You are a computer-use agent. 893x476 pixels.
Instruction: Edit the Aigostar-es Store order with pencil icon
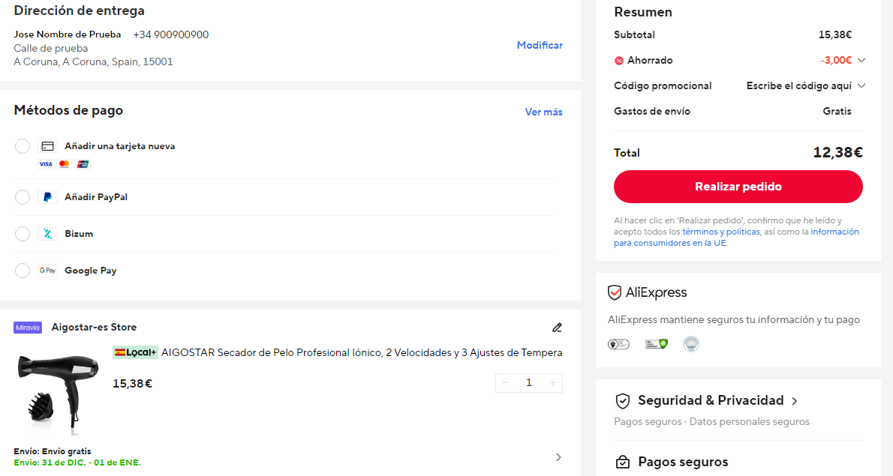click(x=557, y=328)
